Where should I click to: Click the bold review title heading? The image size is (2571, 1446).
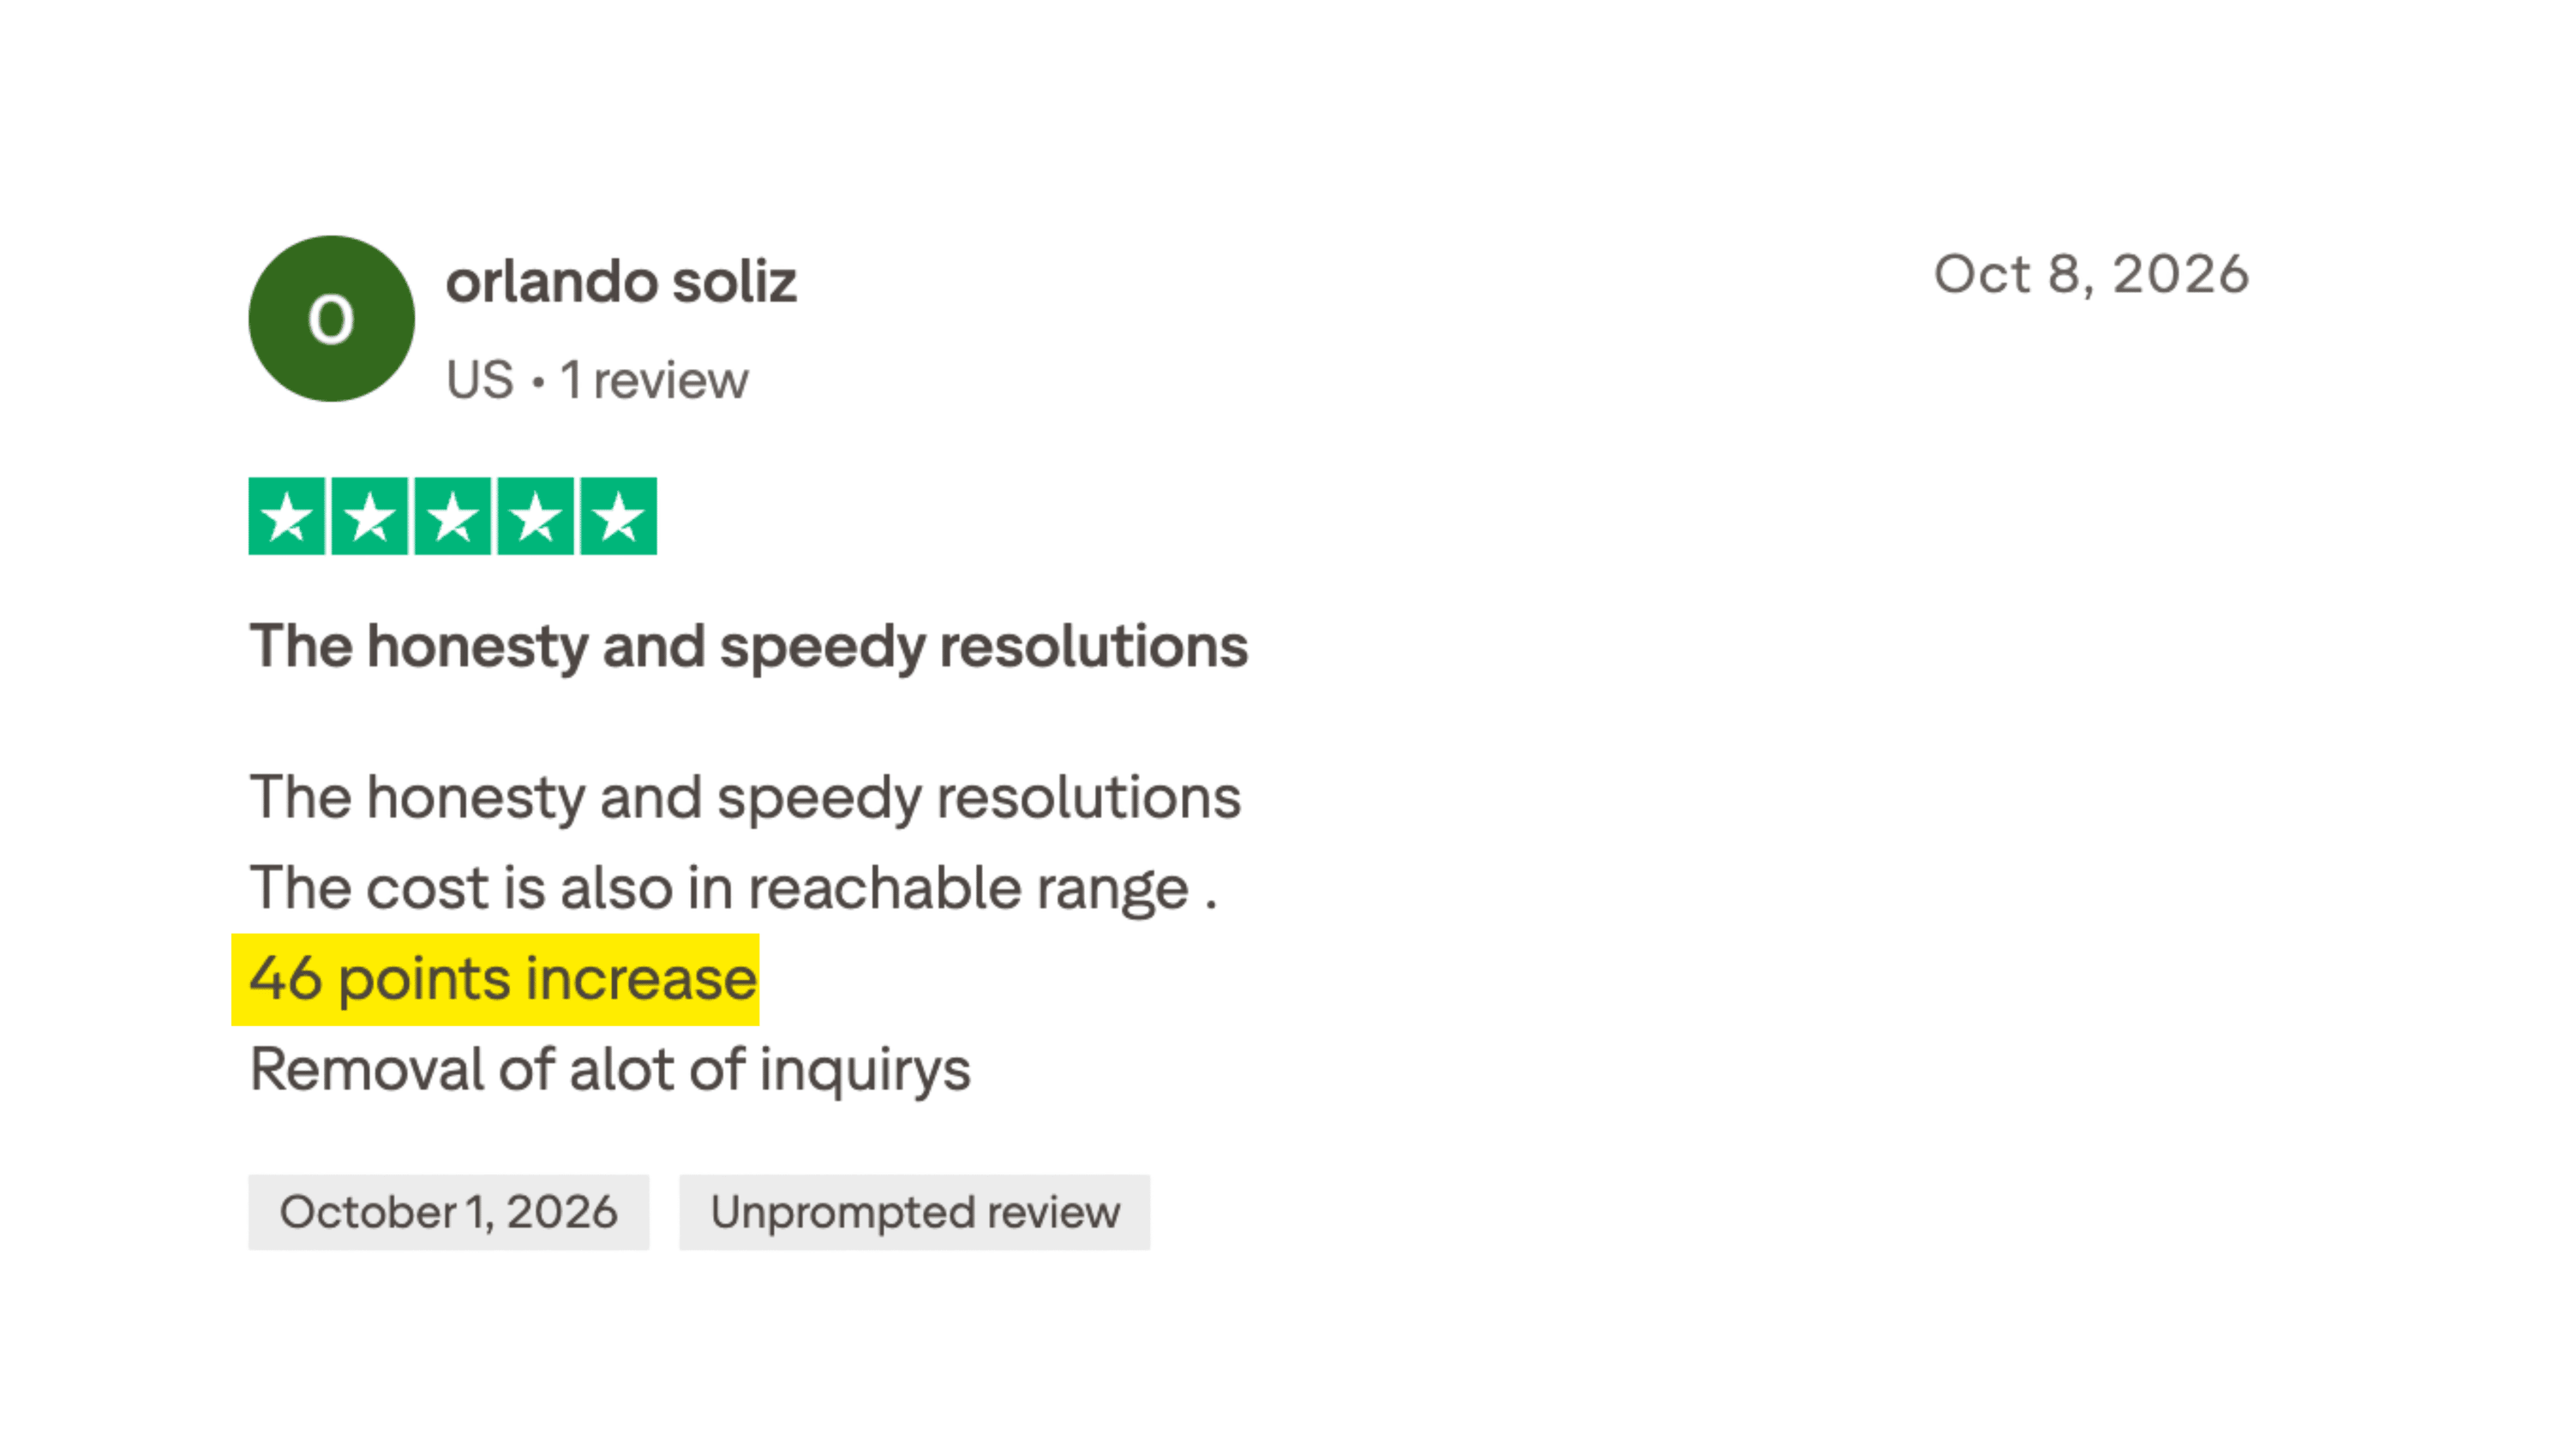pos(748,647)
